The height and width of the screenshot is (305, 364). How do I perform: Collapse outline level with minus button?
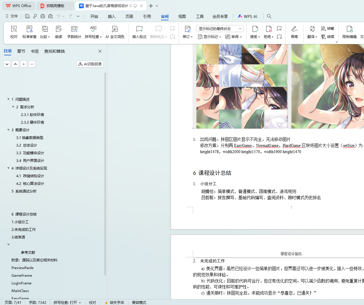(32, 64)
